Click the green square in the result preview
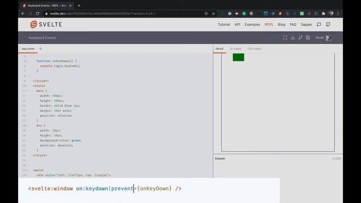Viewport: 361px width, 203px height. (x=238, y=58)
